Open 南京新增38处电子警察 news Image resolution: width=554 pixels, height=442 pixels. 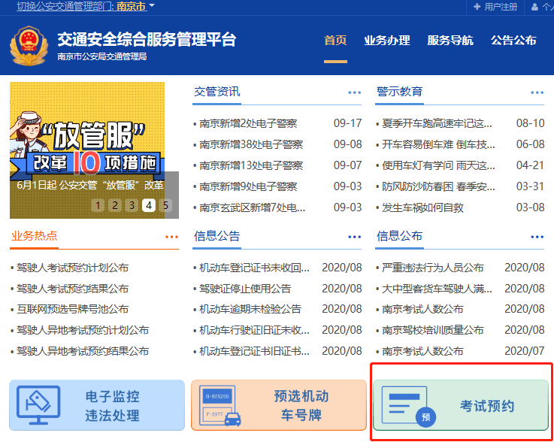coord(251,144)
